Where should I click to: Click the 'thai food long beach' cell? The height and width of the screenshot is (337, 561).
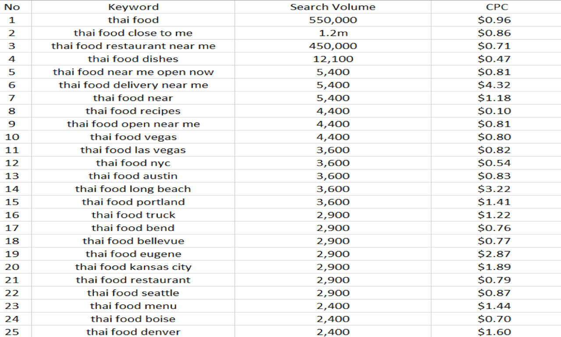pyautogui.click(x=133, y=189)
